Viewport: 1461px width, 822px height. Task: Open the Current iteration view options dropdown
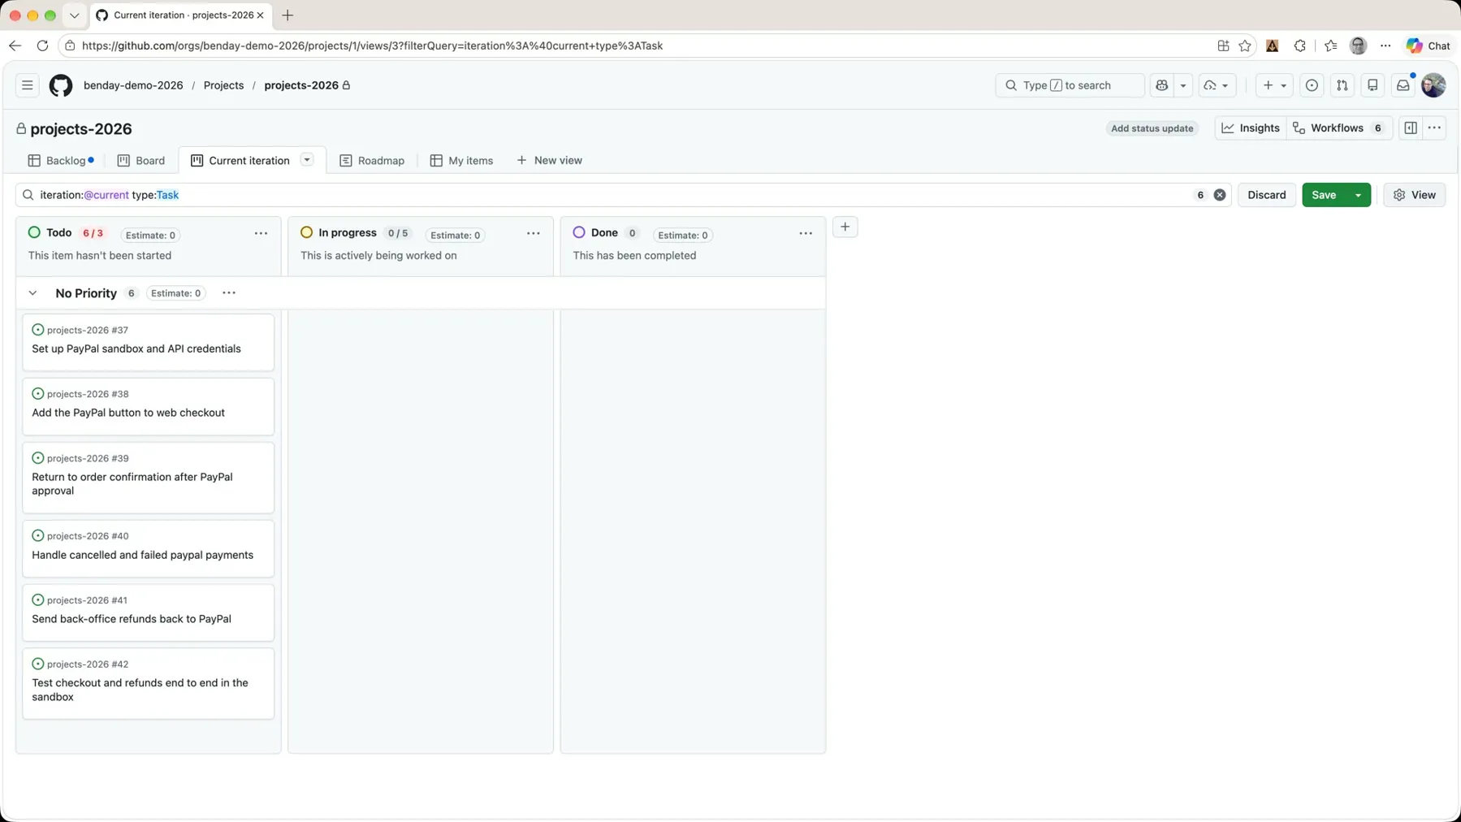[x=307, y=160]
